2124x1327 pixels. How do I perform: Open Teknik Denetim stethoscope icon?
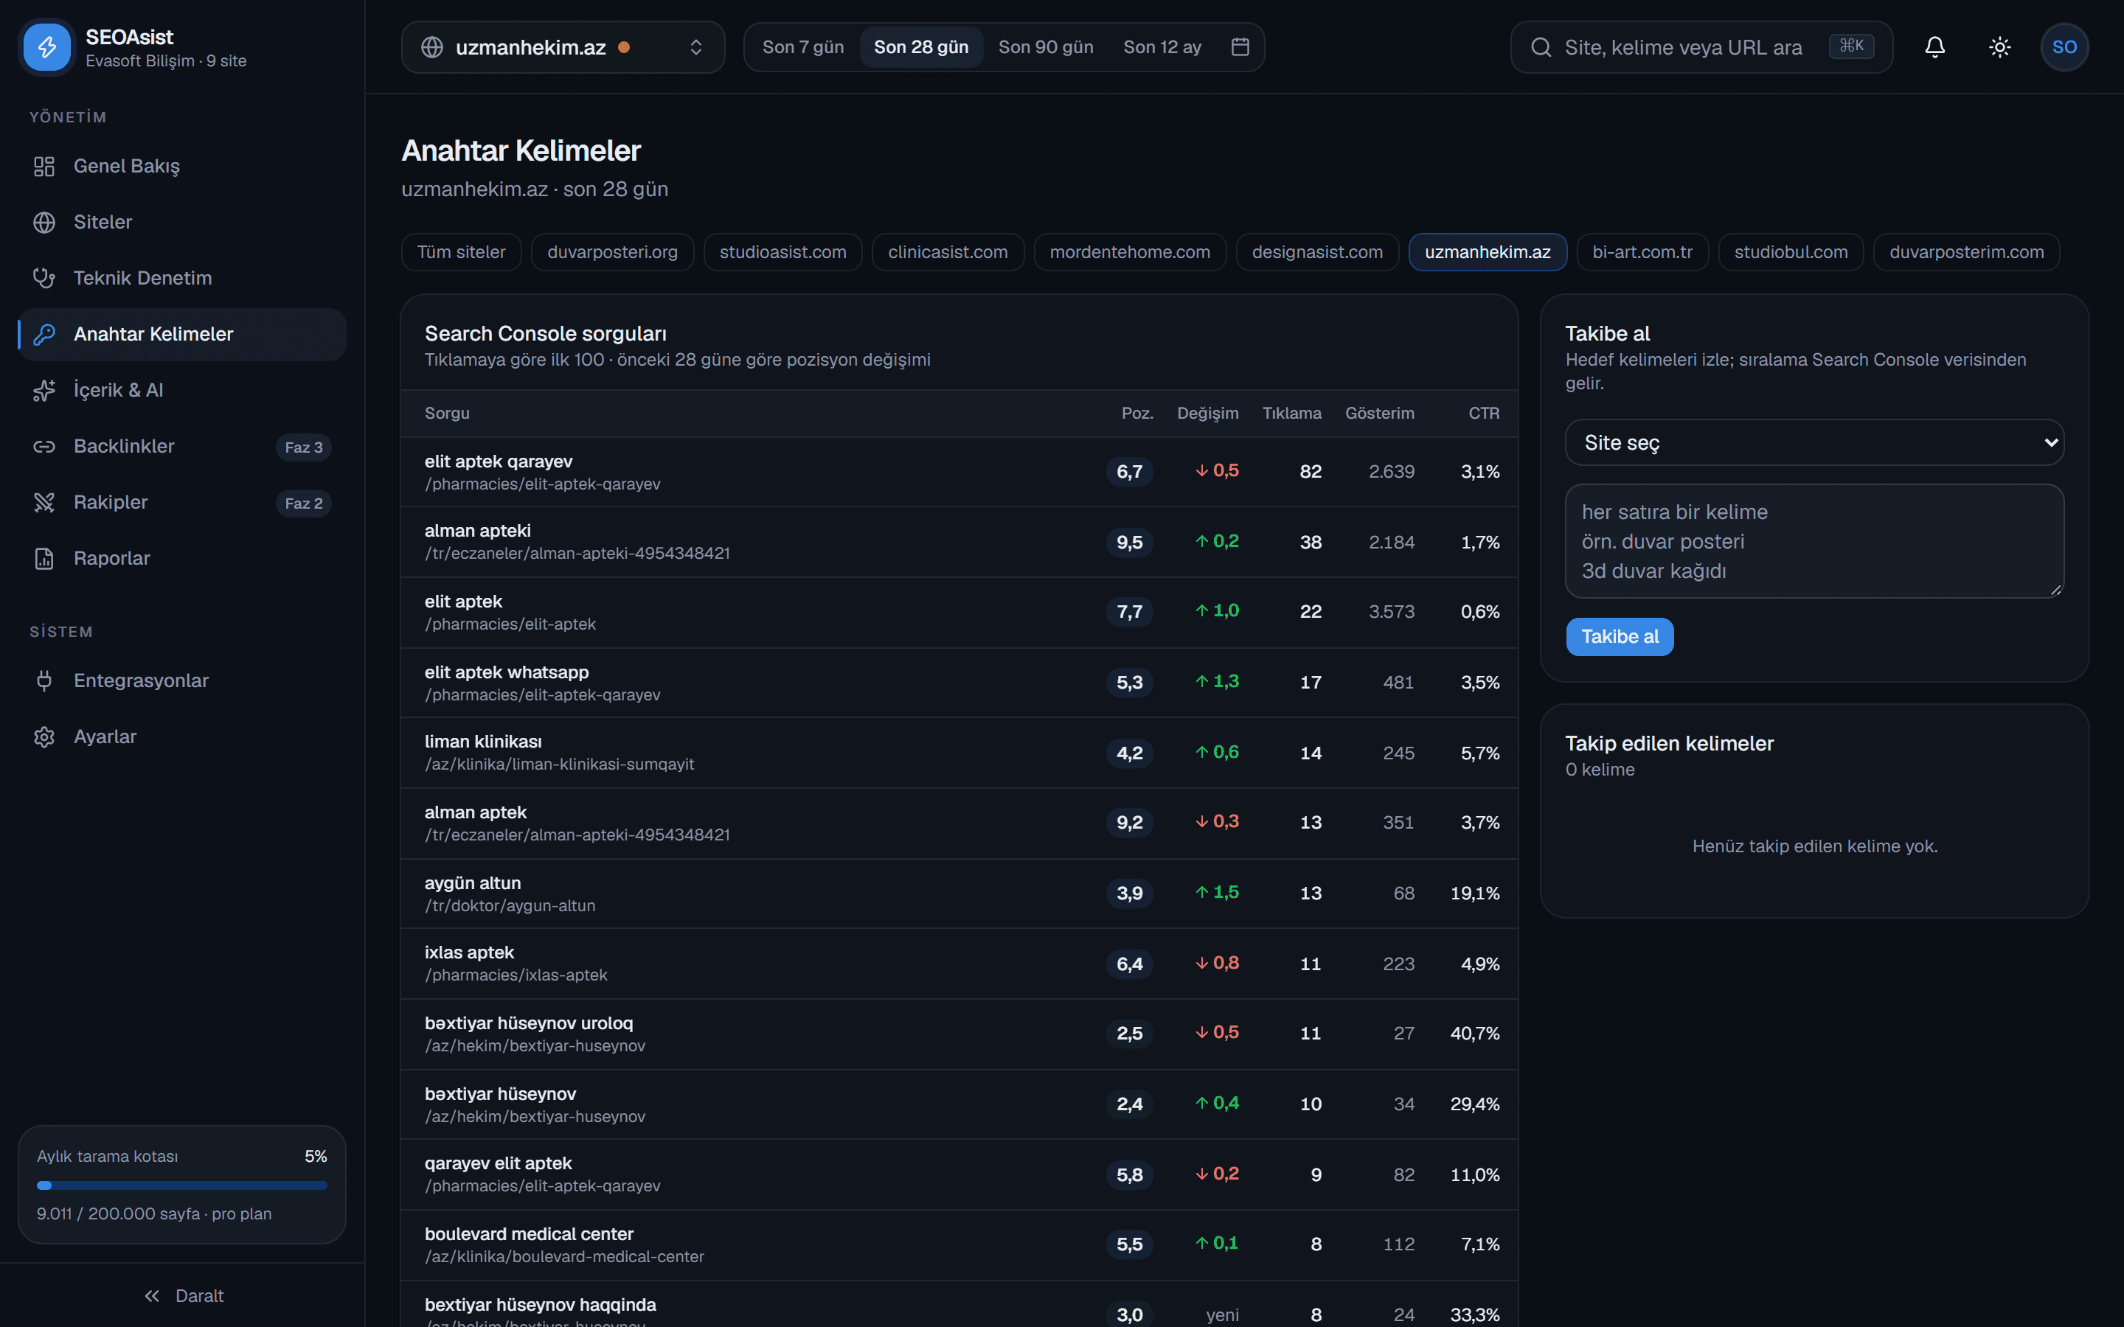[44, 278]
